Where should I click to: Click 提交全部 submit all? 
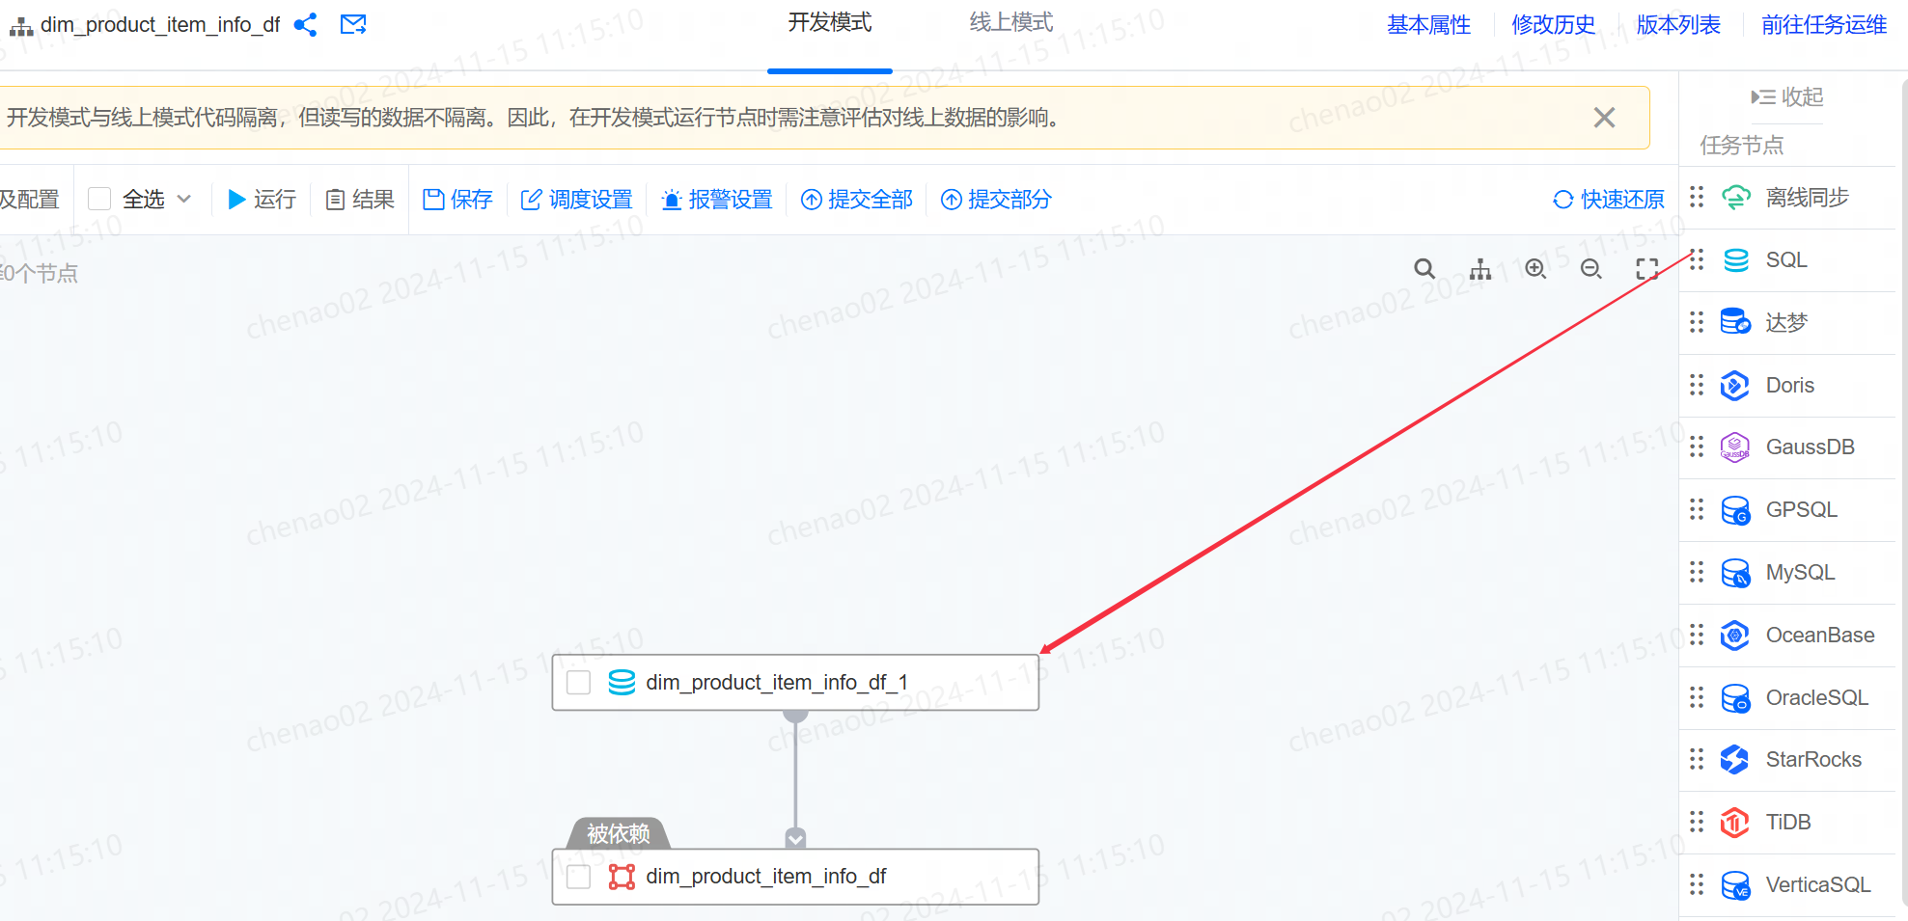click(857, 200)
